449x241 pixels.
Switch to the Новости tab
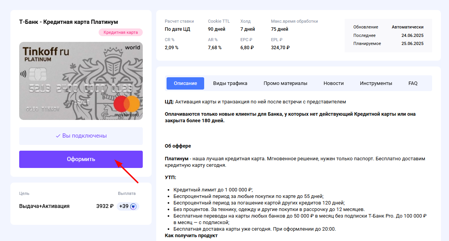(333, 83)
